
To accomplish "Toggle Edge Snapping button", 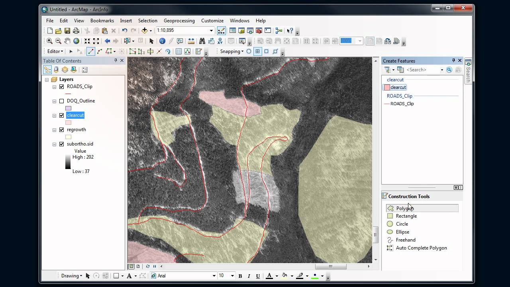I will [x=275, y=51].
